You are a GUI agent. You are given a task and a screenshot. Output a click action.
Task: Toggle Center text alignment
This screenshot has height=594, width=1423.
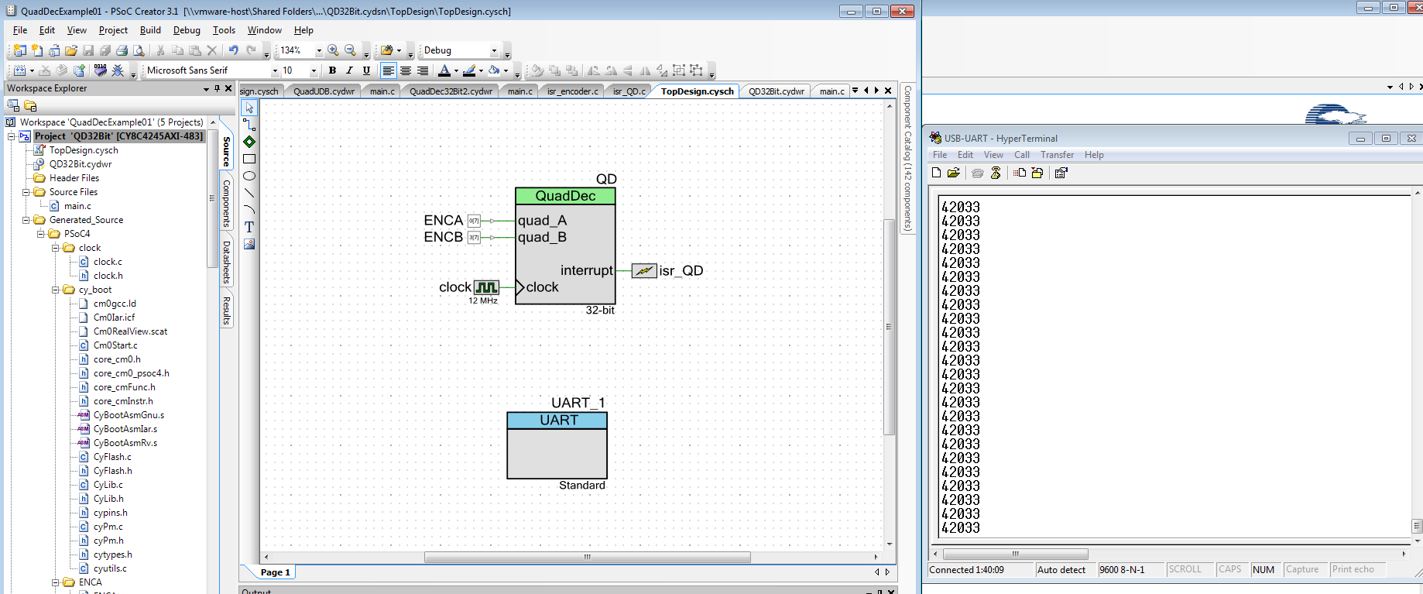tap(405, 70)
